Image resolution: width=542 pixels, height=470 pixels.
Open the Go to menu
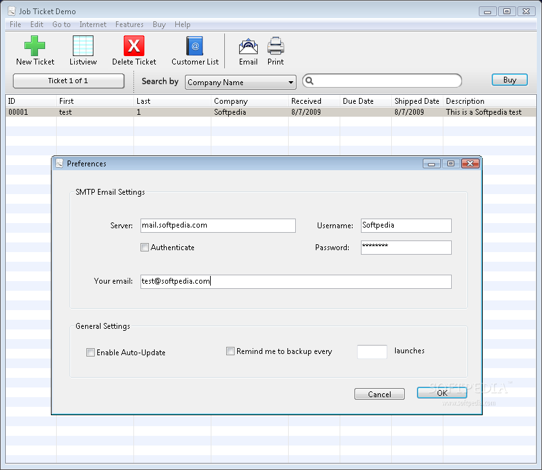[61, 24]
